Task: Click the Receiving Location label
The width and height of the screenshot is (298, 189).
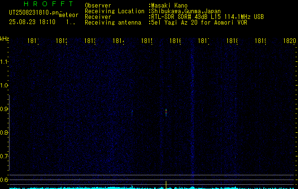Action: (115, 11)
